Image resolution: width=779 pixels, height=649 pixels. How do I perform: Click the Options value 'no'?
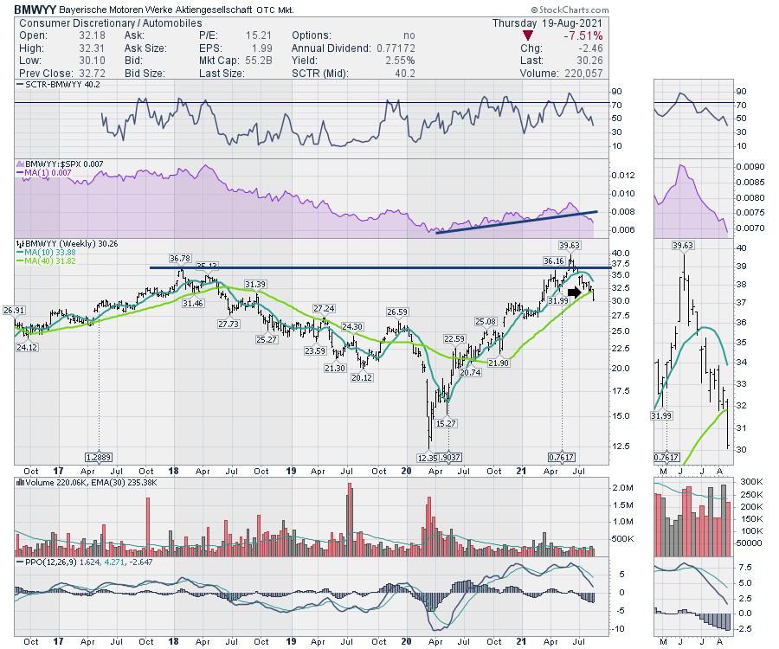point(409,35)
